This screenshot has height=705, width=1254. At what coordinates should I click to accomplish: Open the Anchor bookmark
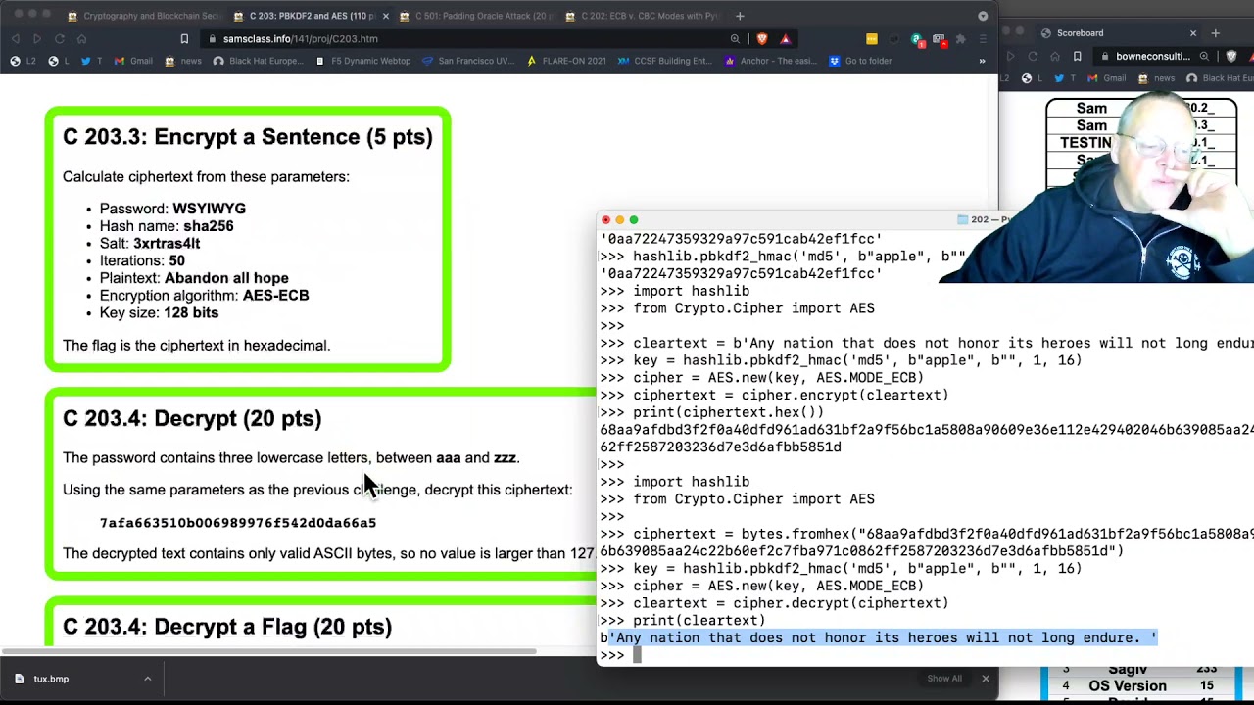click(x=770, y=61)
